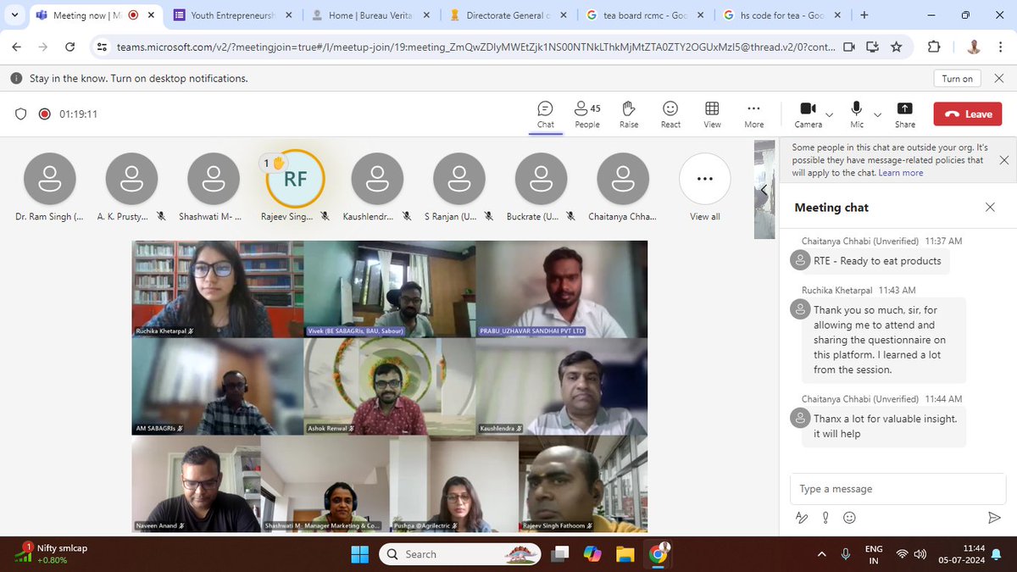Open emoji picker in chat box
Screen dimensions: 1017x572
click(849, 517)
